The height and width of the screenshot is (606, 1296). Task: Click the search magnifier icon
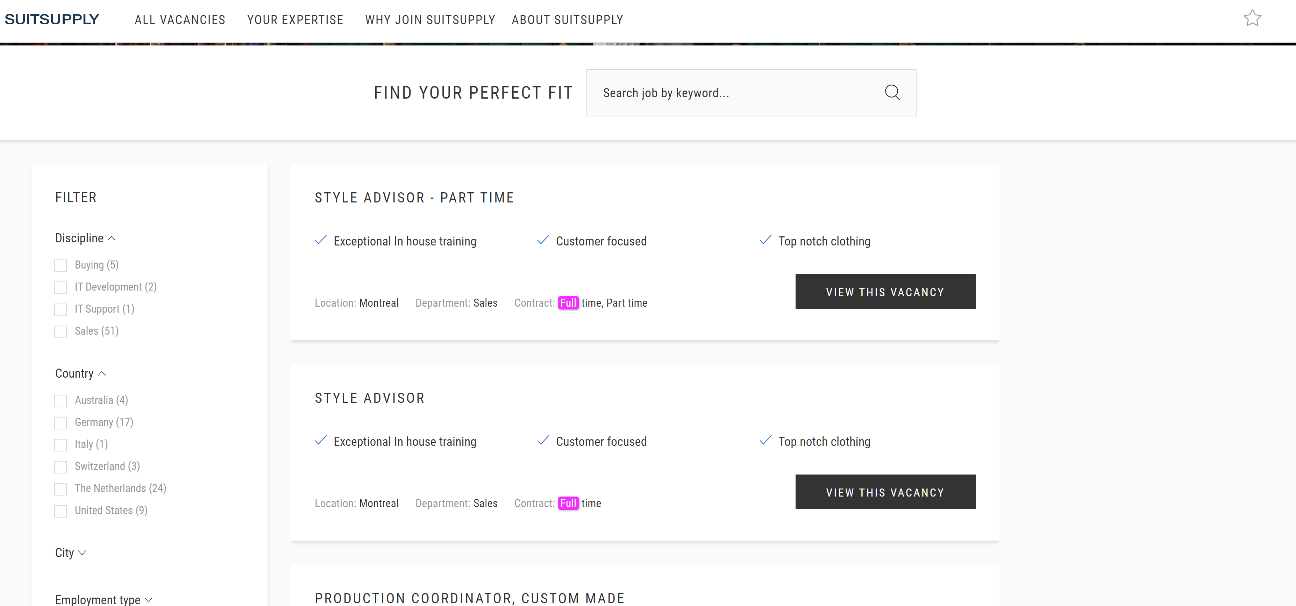coord(892,93)
